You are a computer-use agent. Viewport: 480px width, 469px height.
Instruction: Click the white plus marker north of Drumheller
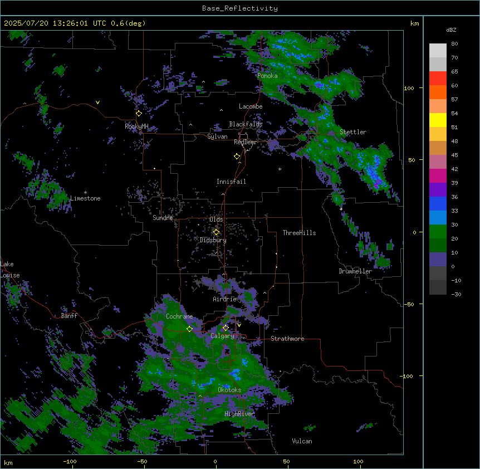click(341, 209)
